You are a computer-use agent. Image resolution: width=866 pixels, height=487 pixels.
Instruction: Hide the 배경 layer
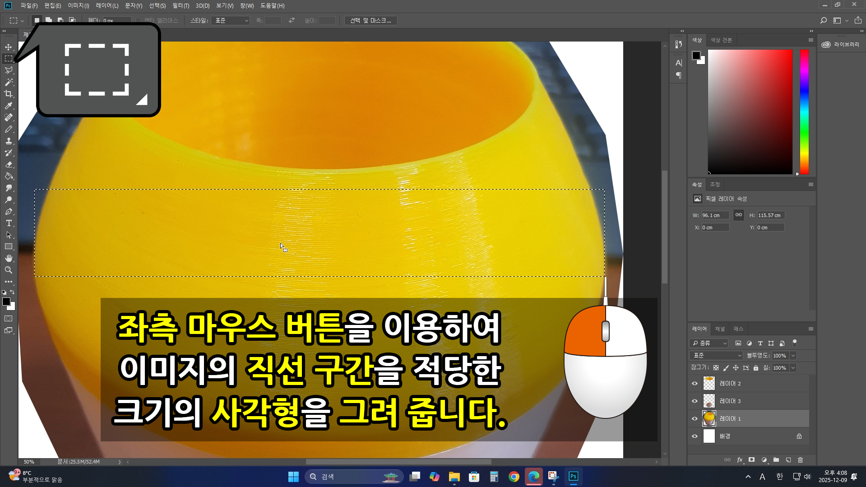pyautogui.click(x=695, y=436)
